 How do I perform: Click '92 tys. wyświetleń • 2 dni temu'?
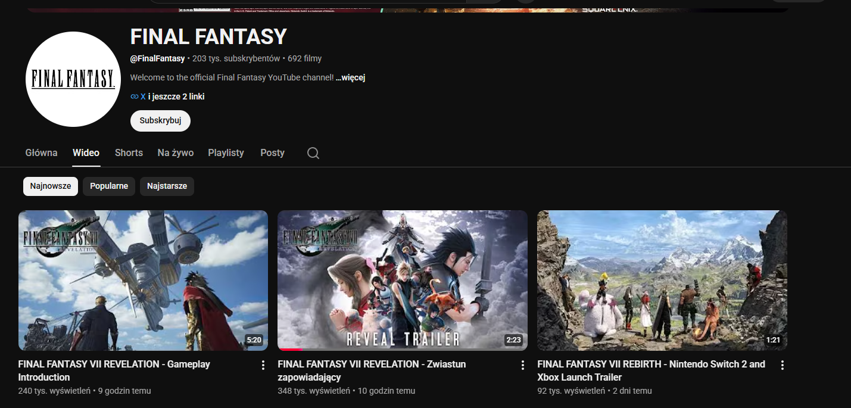(x=594, y=391)
